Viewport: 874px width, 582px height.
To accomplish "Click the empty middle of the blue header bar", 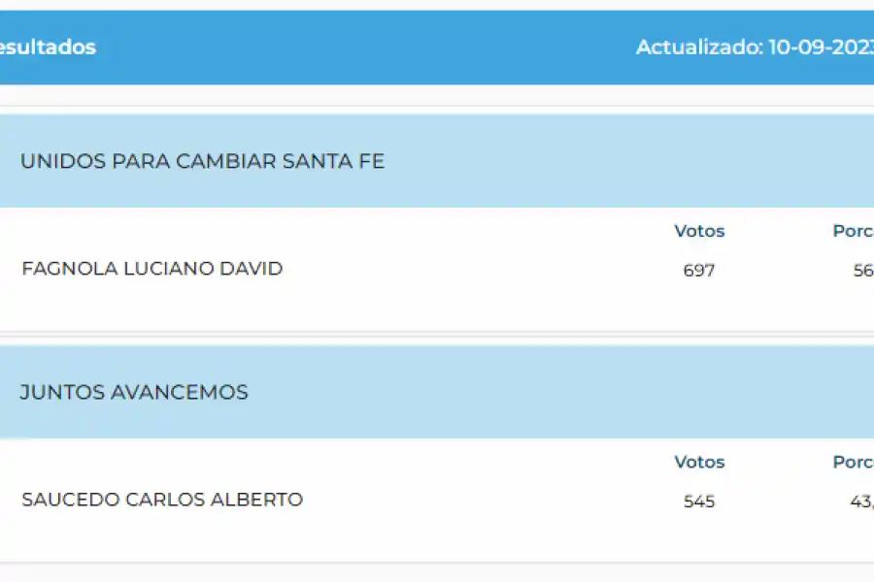I will (x=369, y=48).
